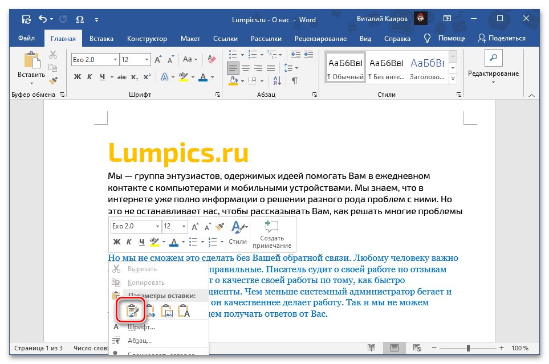Expand the font size dropdown in mini toolbar
Viewport: 549px width, 364px height.
click(x=184, y=226)
